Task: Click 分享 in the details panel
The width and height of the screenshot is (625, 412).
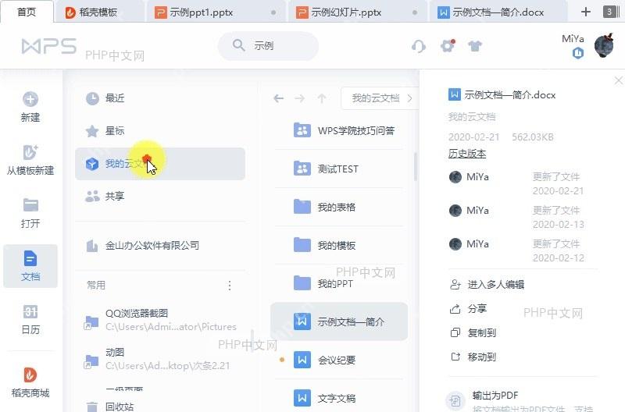Action: coord(468,308)
